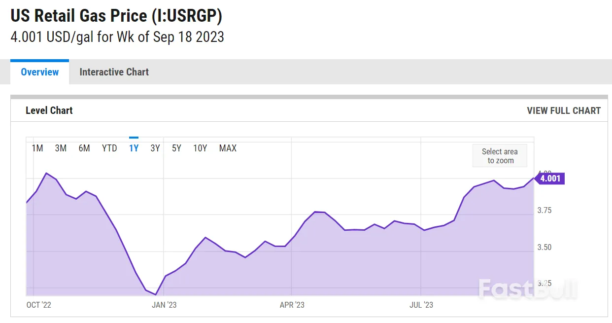Pick the 10Y time range

(200, 148)
